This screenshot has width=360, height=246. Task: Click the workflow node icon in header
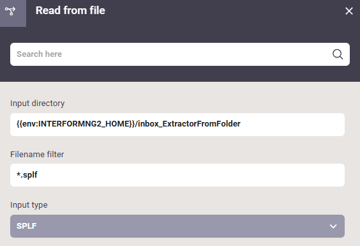coord(10,11)
